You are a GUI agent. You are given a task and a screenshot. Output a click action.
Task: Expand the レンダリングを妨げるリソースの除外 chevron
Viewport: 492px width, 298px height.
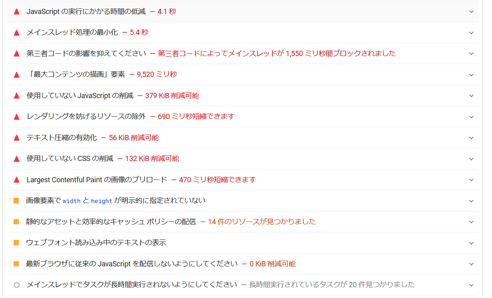click(x=471, y=117)
